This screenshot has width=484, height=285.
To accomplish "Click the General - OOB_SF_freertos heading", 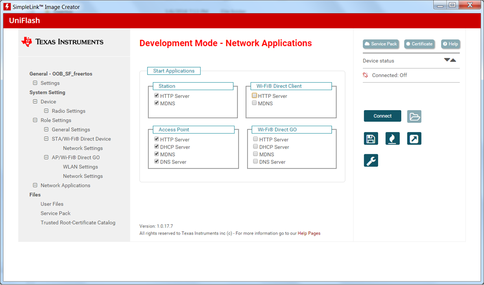I will click(61, 74).
